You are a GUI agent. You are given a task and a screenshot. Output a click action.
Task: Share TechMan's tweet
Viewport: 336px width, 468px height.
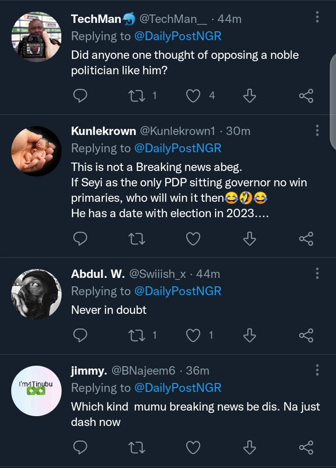[x=306, y=96]
